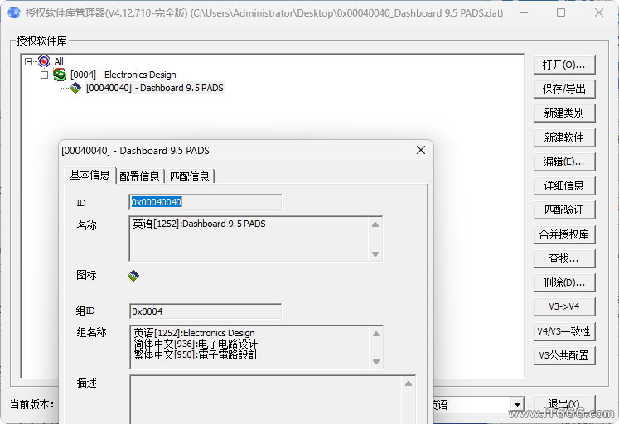Click the 查找... button
This screenshot has height=424, width=619.
[564, 258]
